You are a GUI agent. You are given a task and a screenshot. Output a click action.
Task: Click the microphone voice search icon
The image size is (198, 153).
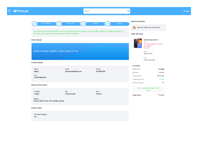[x=128, y=11]
